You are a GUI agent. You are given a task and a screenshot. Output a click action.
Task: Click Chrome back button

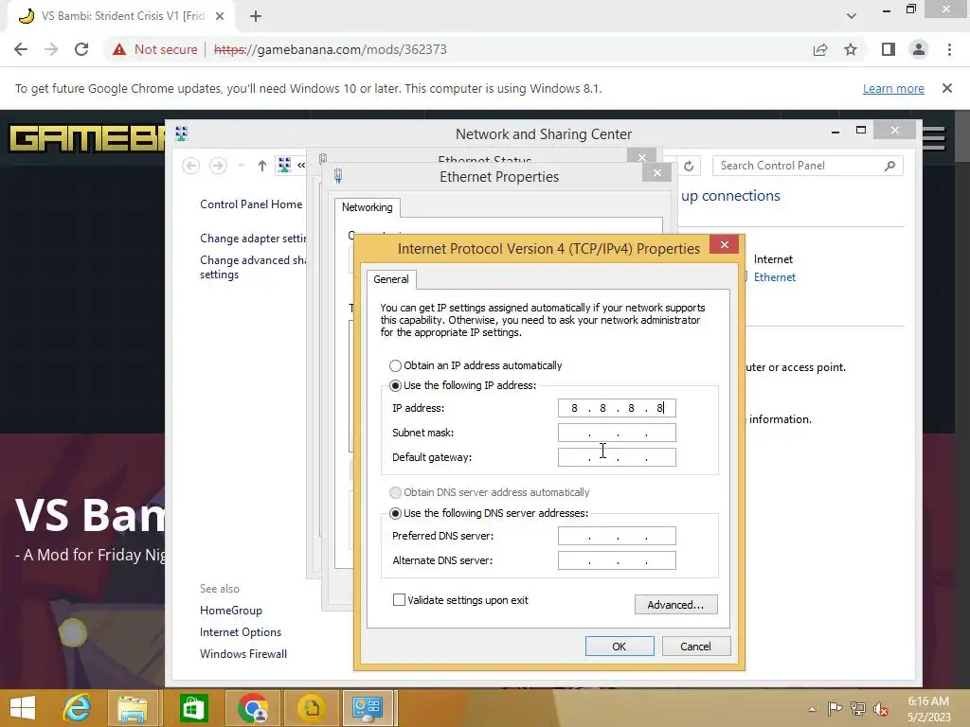(x=21, y=49)
